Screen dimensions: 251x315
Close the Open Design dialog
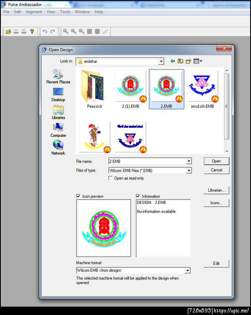click(x=224, y=48)
